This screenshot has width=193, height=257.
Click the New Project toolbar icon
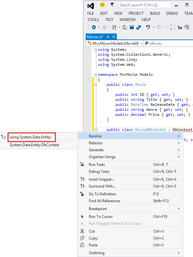(x=114, y=27)
